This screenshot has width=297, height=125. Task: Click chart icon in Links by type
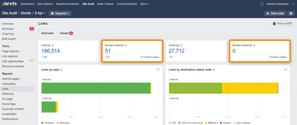pyautogui.click(x=158, y=70)
